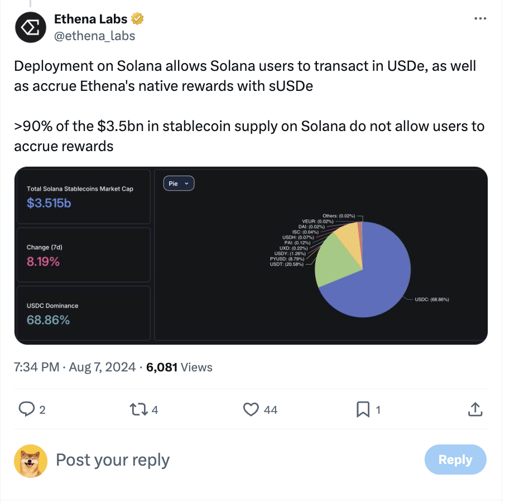Image resolution: width=510 pixels, height=503 pixels.
Task: Click the Ethena Labs profile avatar
Action: tap(31, 27)
